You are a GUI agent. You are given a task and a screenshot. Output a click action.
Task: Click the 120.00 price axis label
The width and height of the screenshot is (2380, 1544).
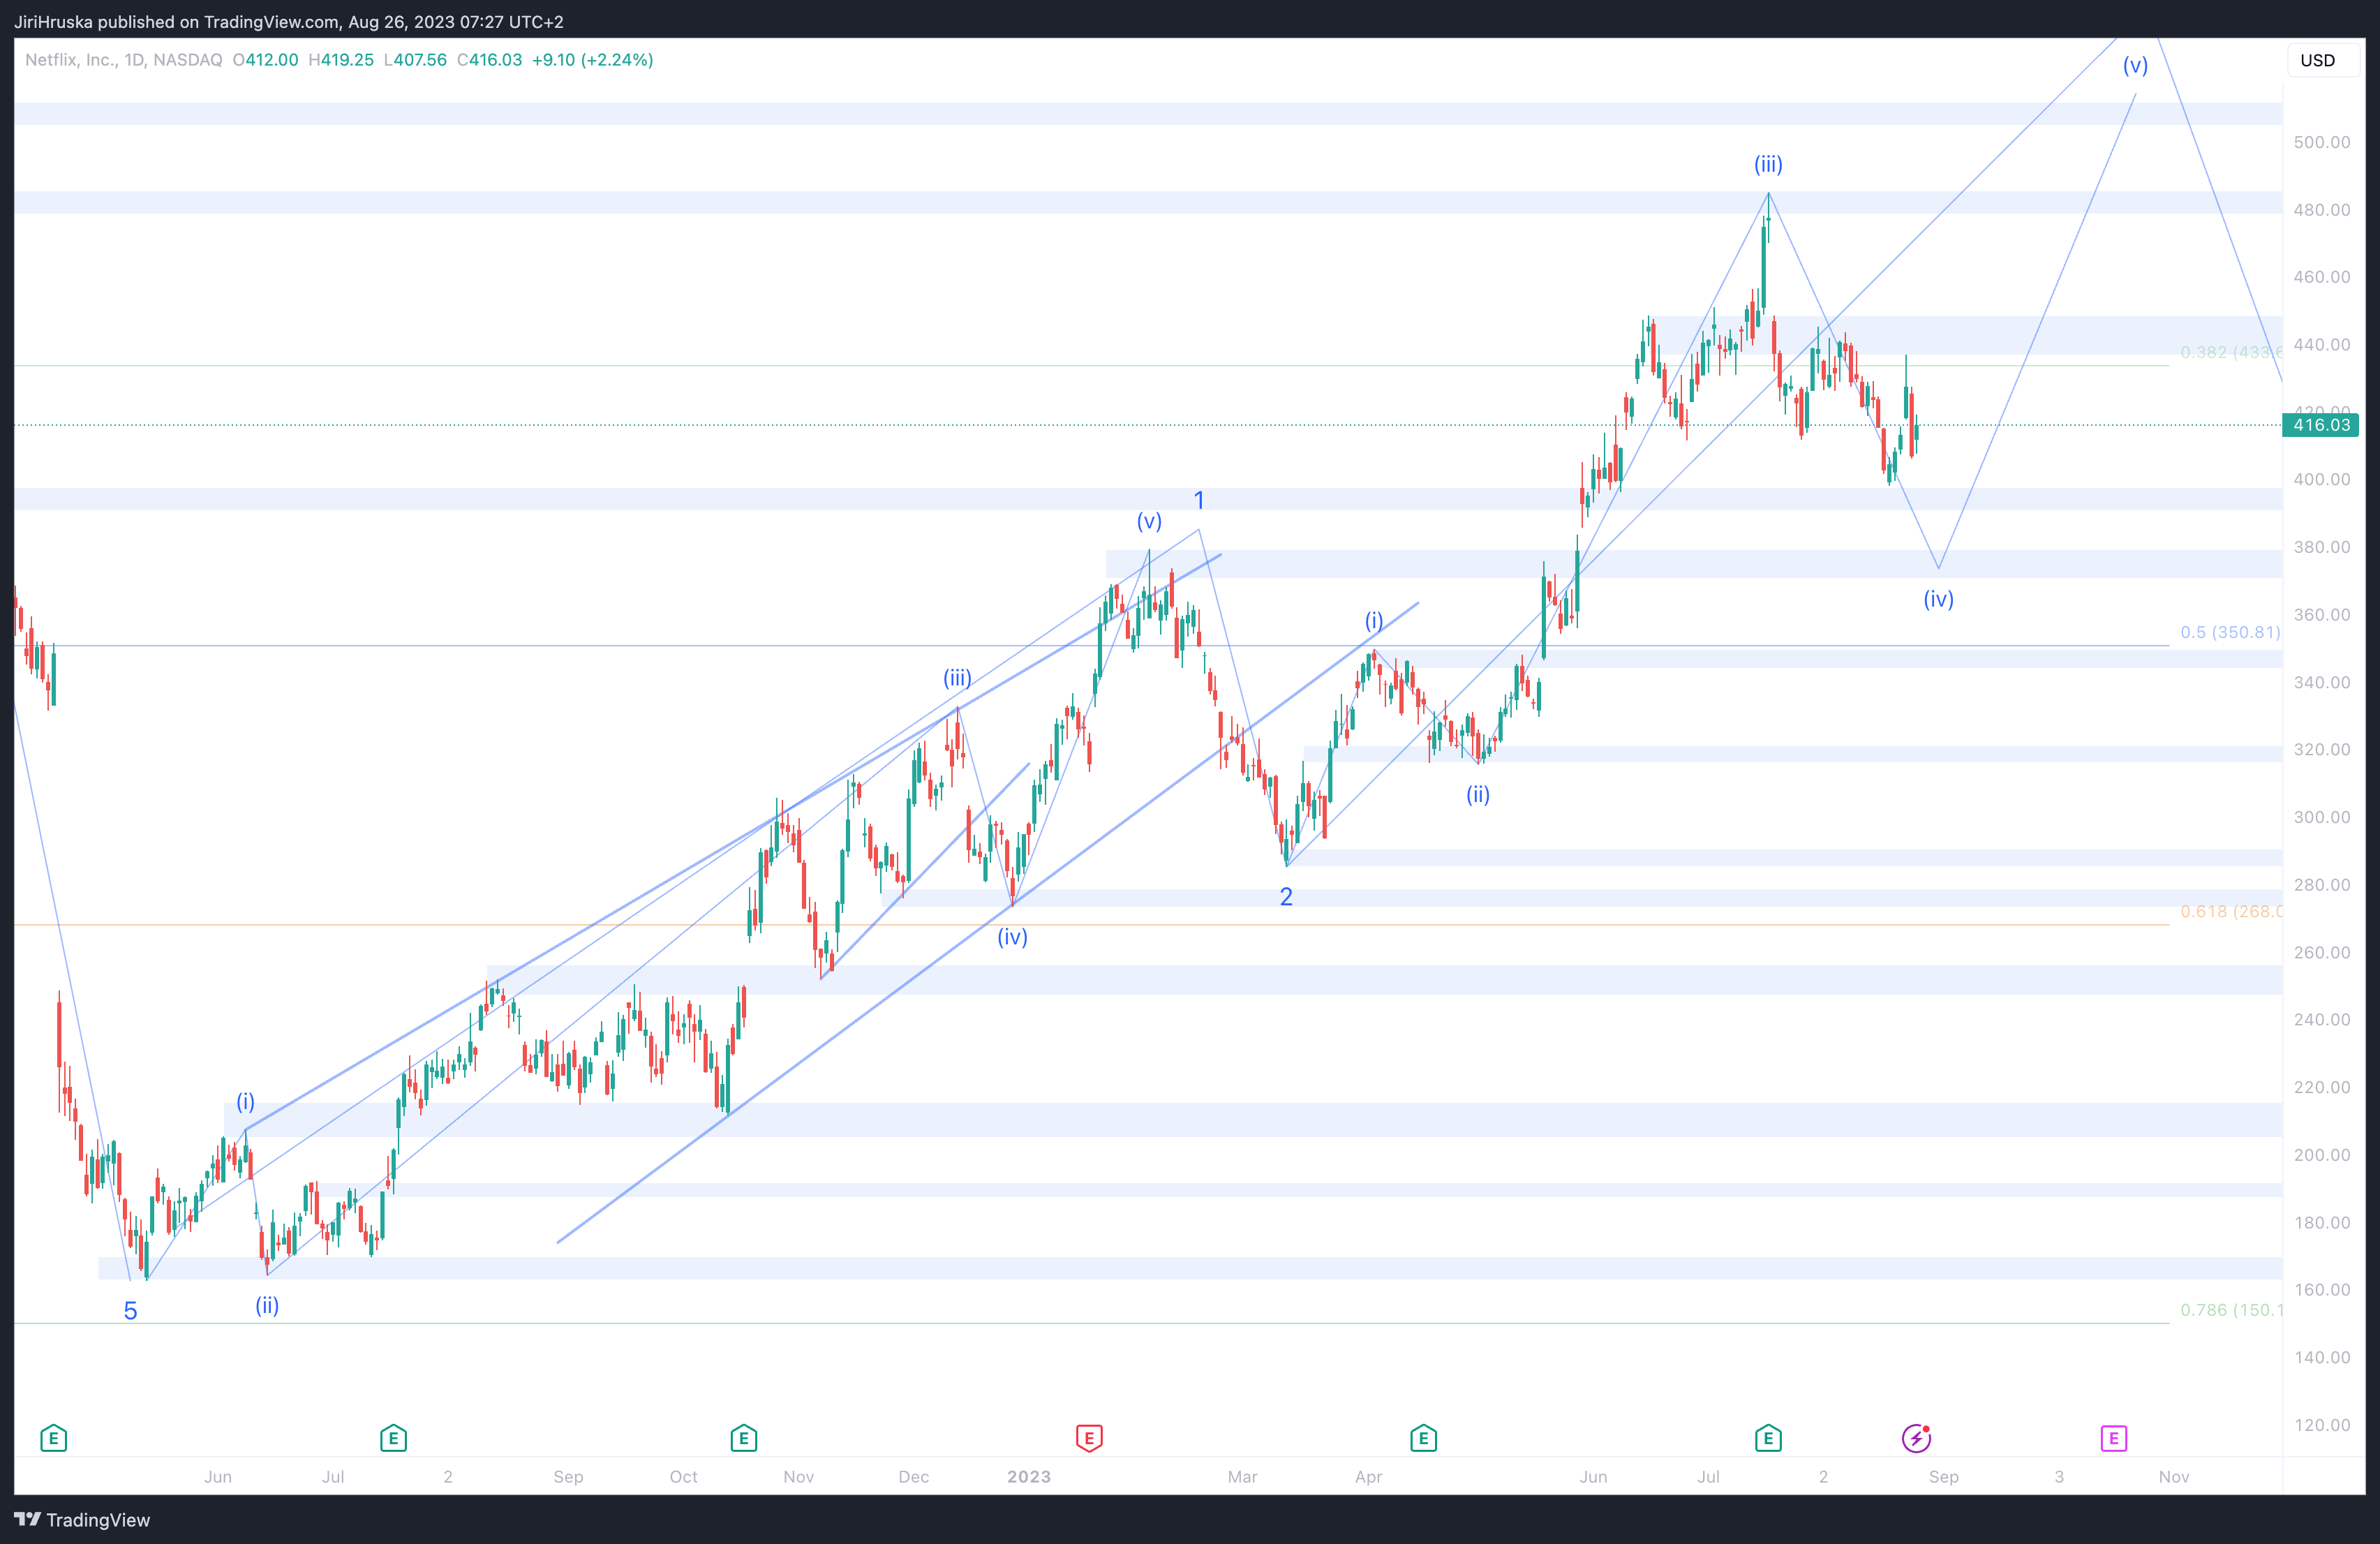[x=2321, y=1425]
